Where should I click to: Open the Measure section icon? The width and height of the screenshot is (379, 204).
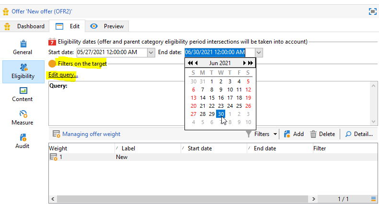(23, 117)
